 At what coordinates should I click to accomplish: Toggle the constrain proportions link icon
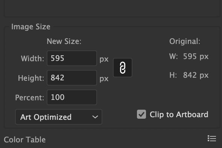[123, 68]
